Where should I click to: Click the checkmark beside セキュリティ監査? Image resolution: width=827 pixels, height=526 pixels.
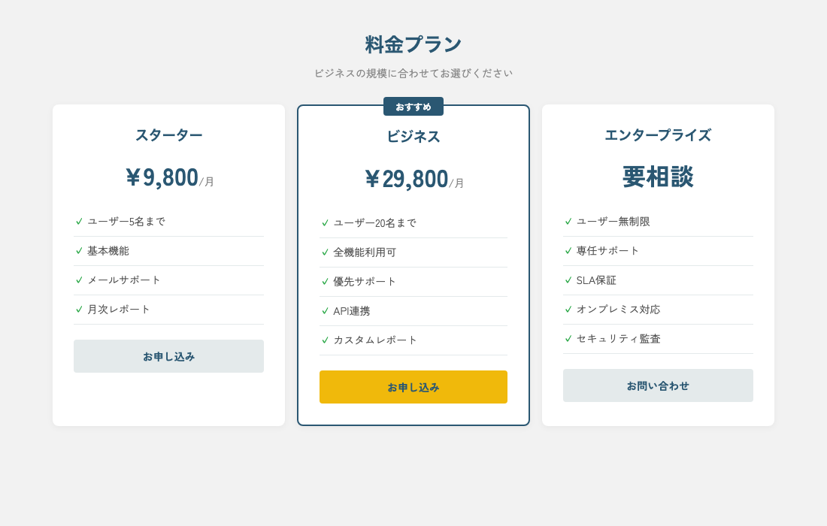(x=568, y=338)
